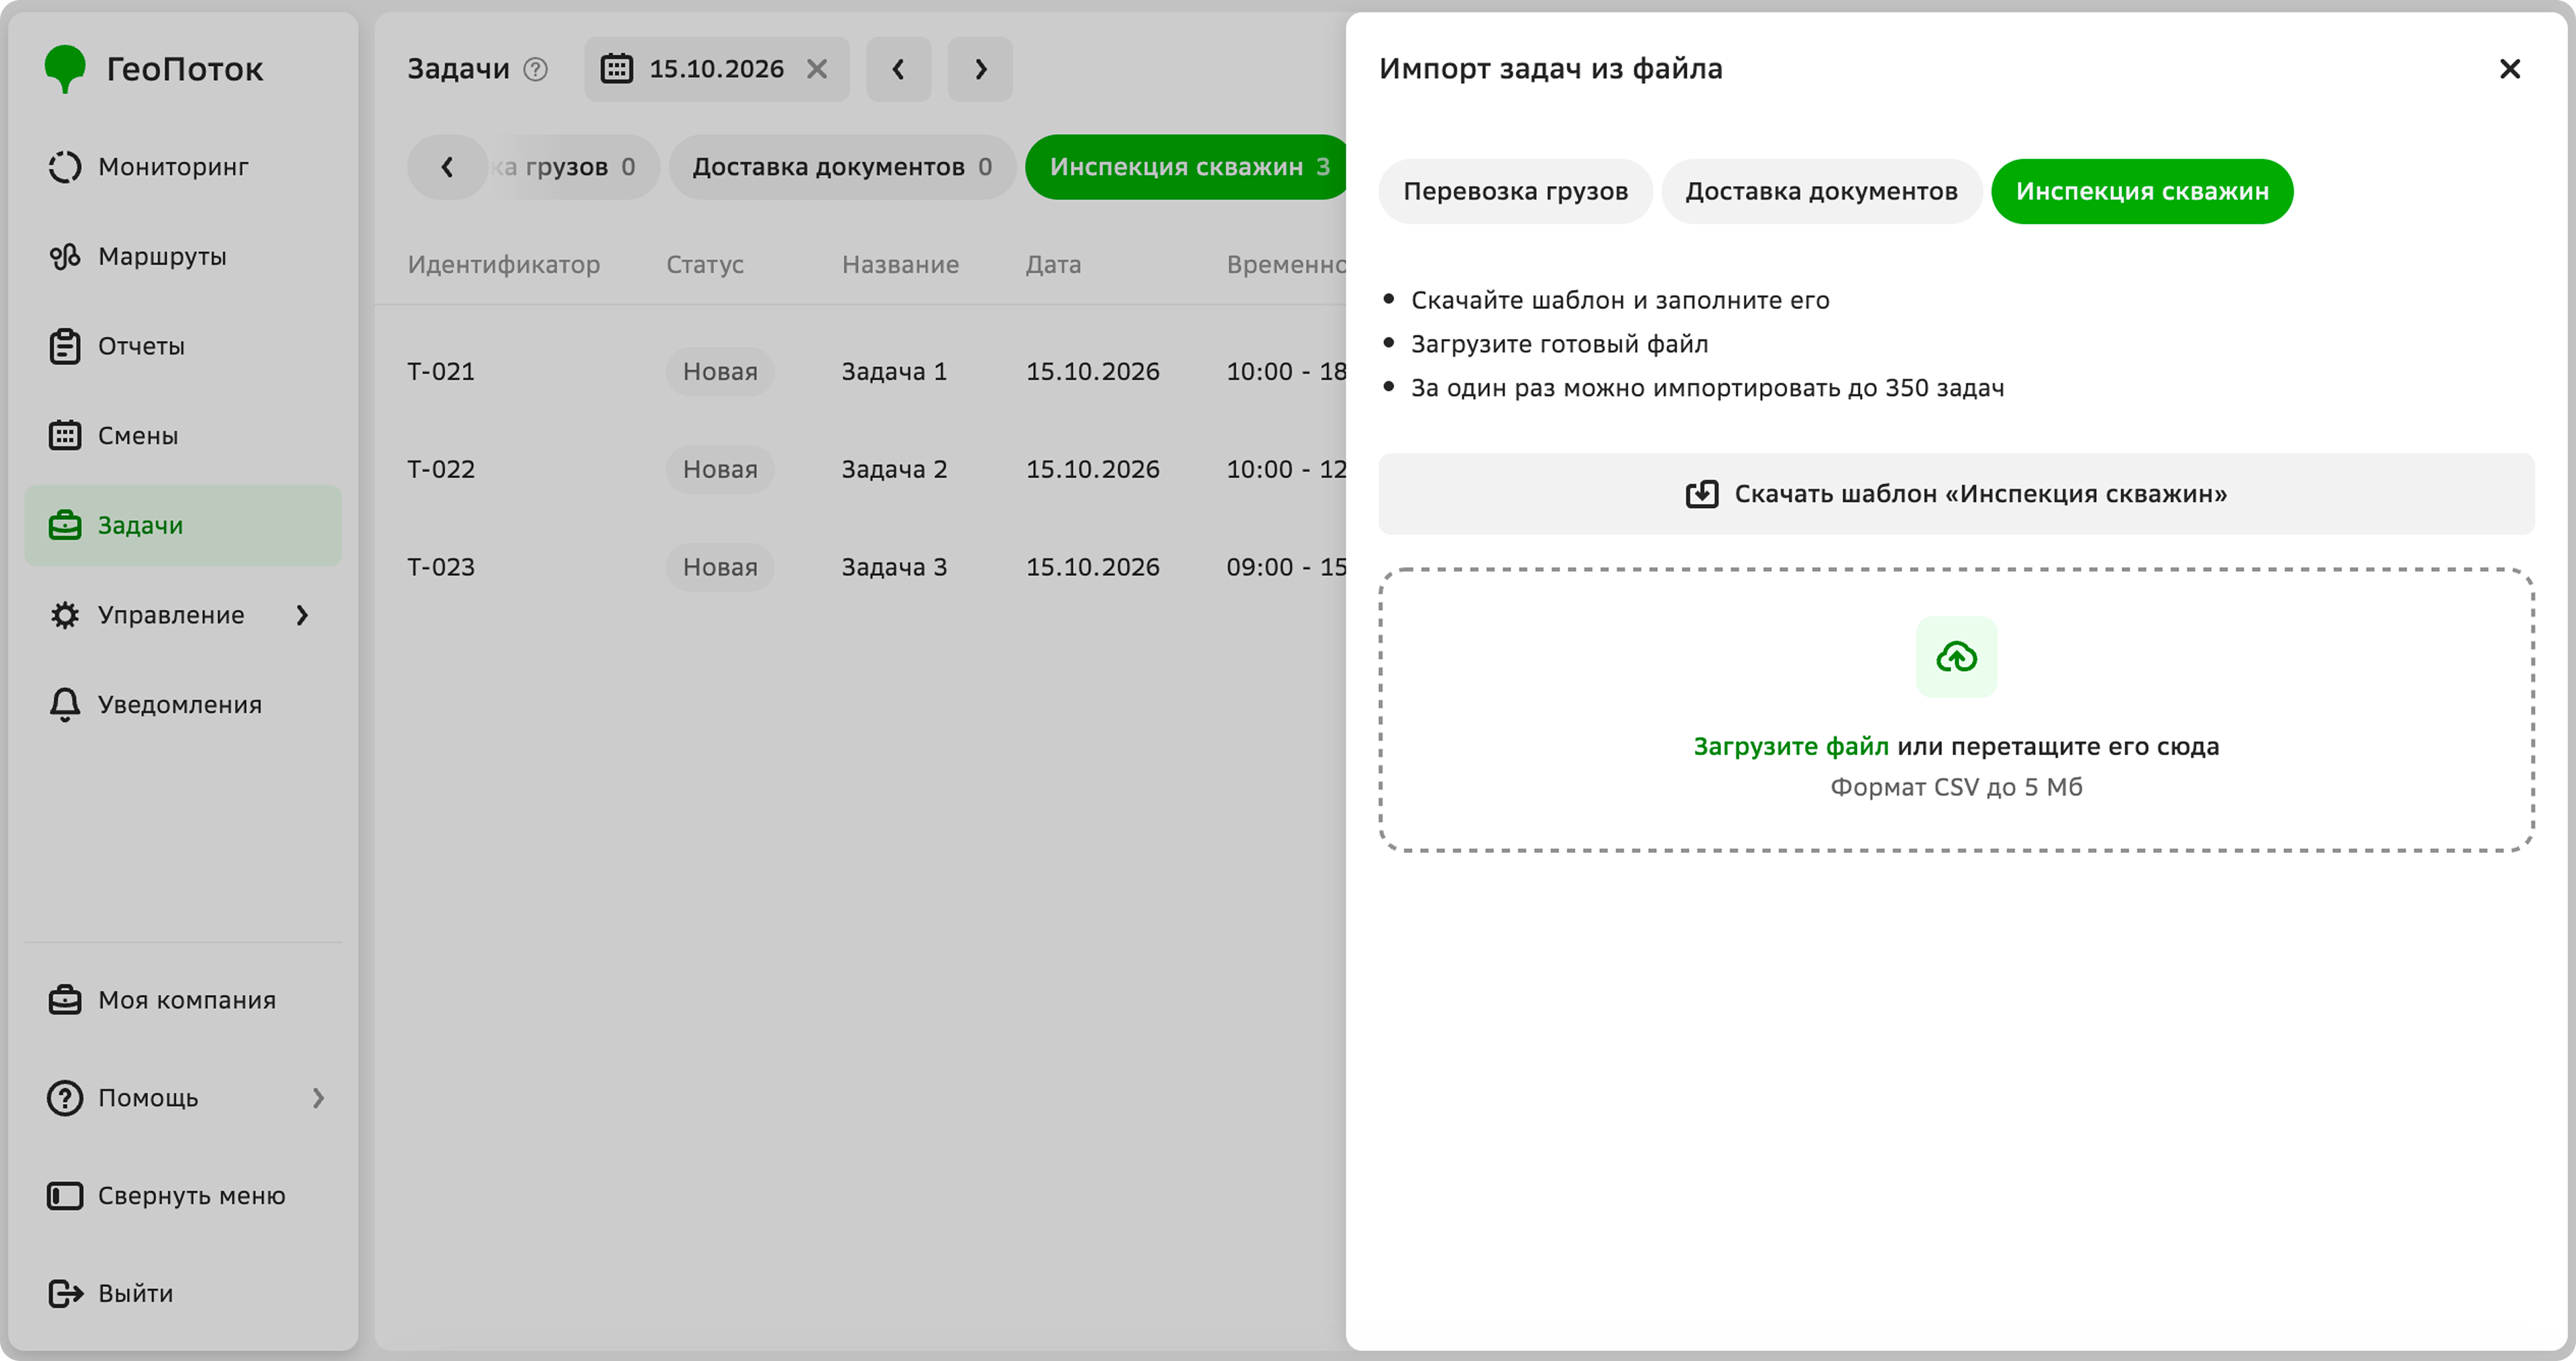Select the Задачи sidebar item
This screenshot has width=2576, height=1361.
tap(183, 526)
